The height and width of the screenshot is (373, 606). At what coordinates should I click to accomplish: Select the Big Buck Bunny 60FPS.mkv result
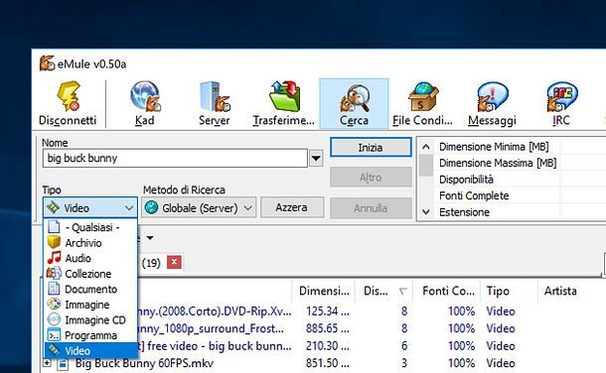pos(144,363)
